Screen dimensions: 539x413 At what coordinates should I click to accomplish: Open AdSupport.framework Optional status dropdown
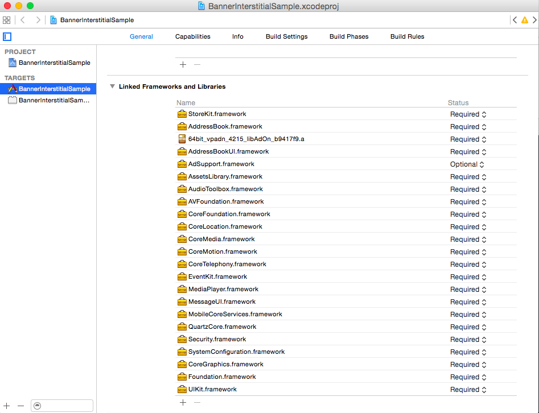(x=467, y=164)
